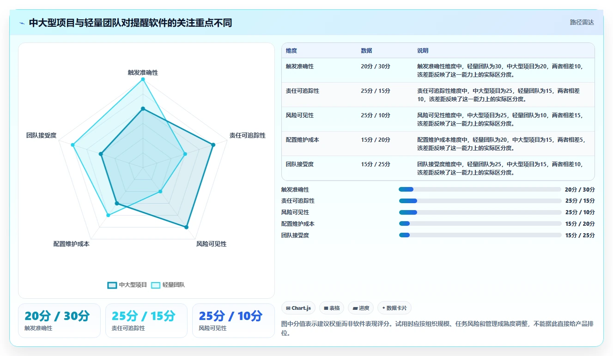Click the 路径雷达 label in the header

pos(582,22)
